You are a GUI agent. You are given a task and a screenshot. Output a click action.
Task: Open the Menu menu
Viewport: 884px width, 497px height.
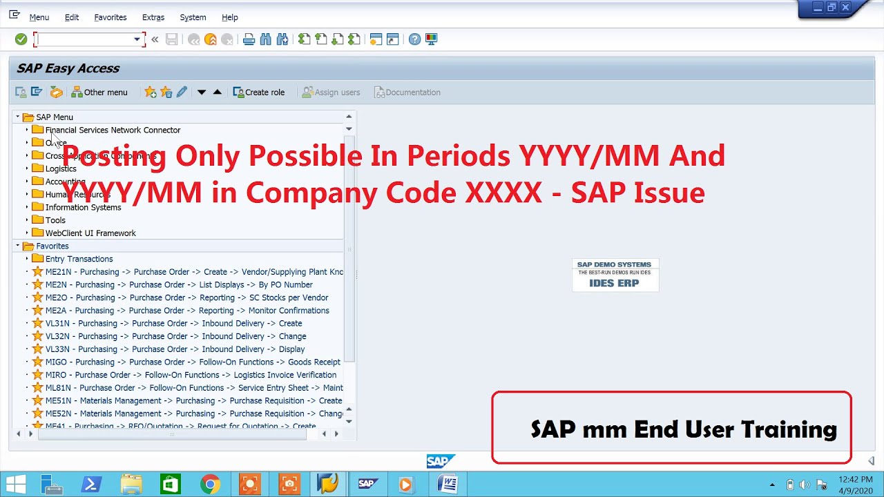(39, 17)
